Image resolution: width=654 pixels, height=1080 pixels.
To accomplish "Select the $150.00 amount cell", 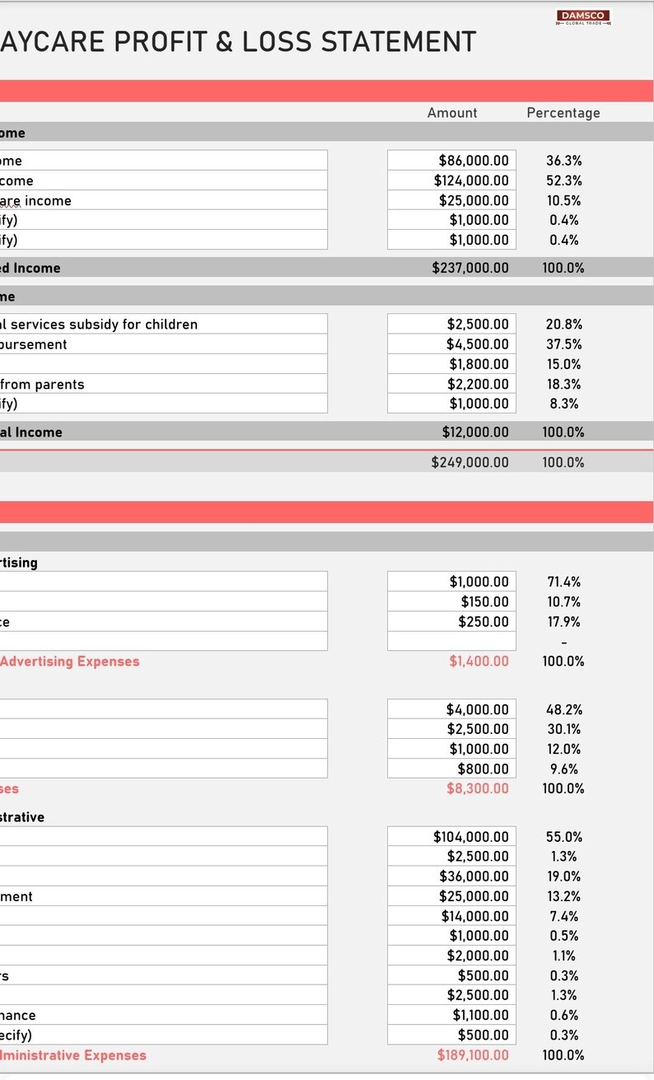I will (x=451, y=601).
